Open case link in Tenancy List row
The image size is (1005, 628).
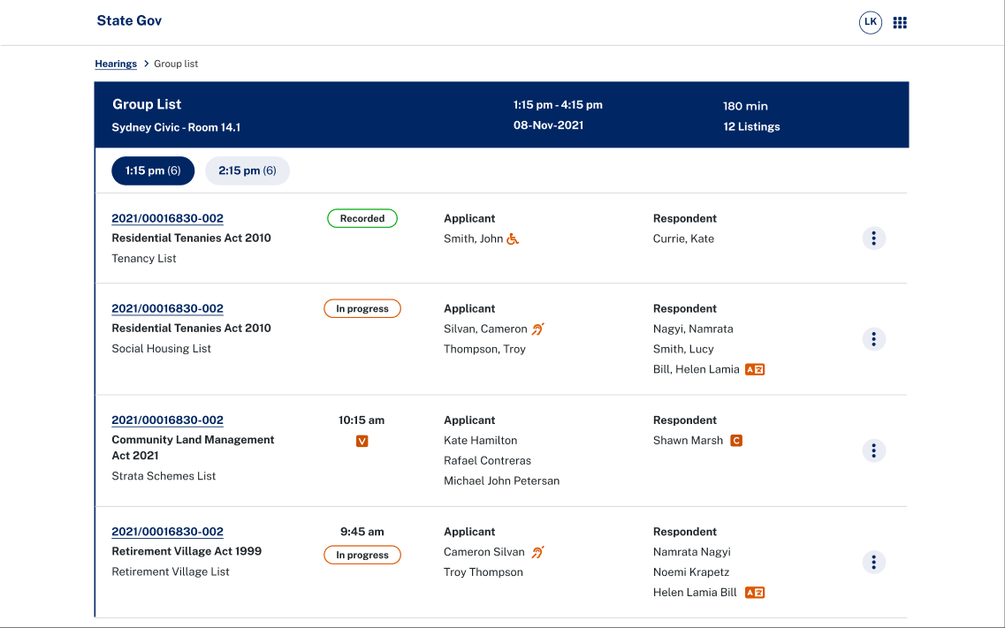(167, 218)
